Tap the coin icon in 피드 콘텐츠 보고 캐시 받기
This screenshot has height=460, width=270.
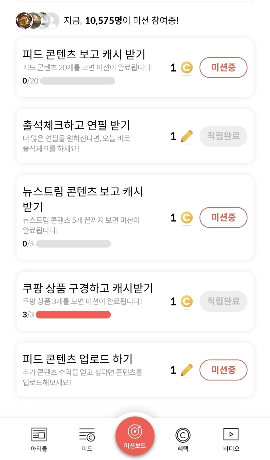[x=186, y=68]
